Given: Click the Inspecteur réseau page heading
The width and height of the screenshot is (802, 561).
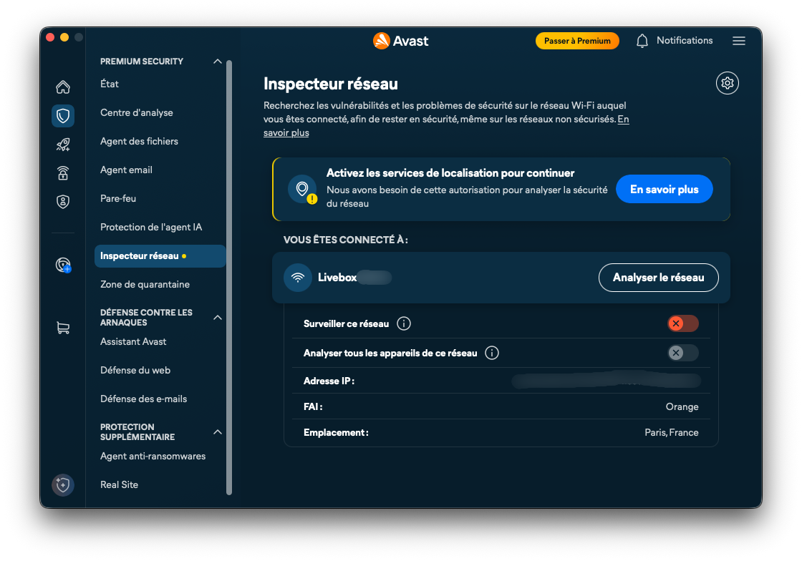Looking at the screenshot, I should (x=330, y=84).
